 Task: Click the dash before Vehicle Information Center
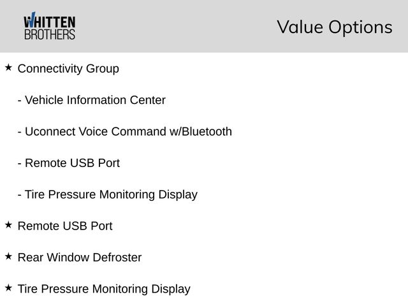[x=20, y=100]
